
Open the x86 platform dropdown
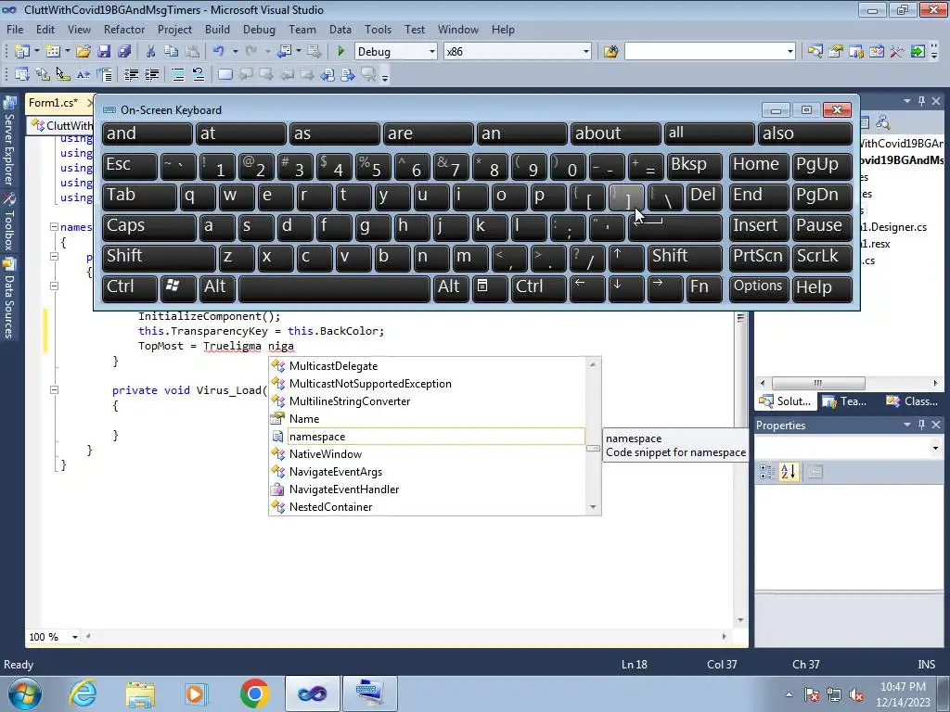(586, 52)
